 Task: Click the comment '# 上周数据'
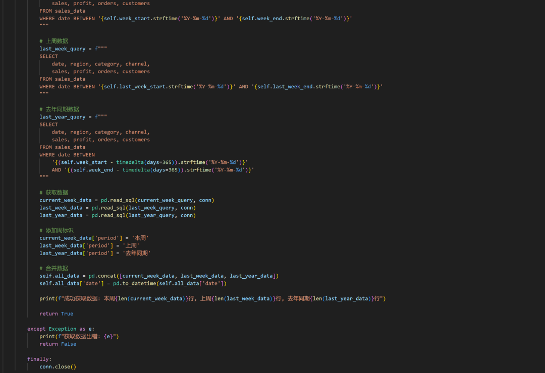pyautogui.click(x=53, y=41)
